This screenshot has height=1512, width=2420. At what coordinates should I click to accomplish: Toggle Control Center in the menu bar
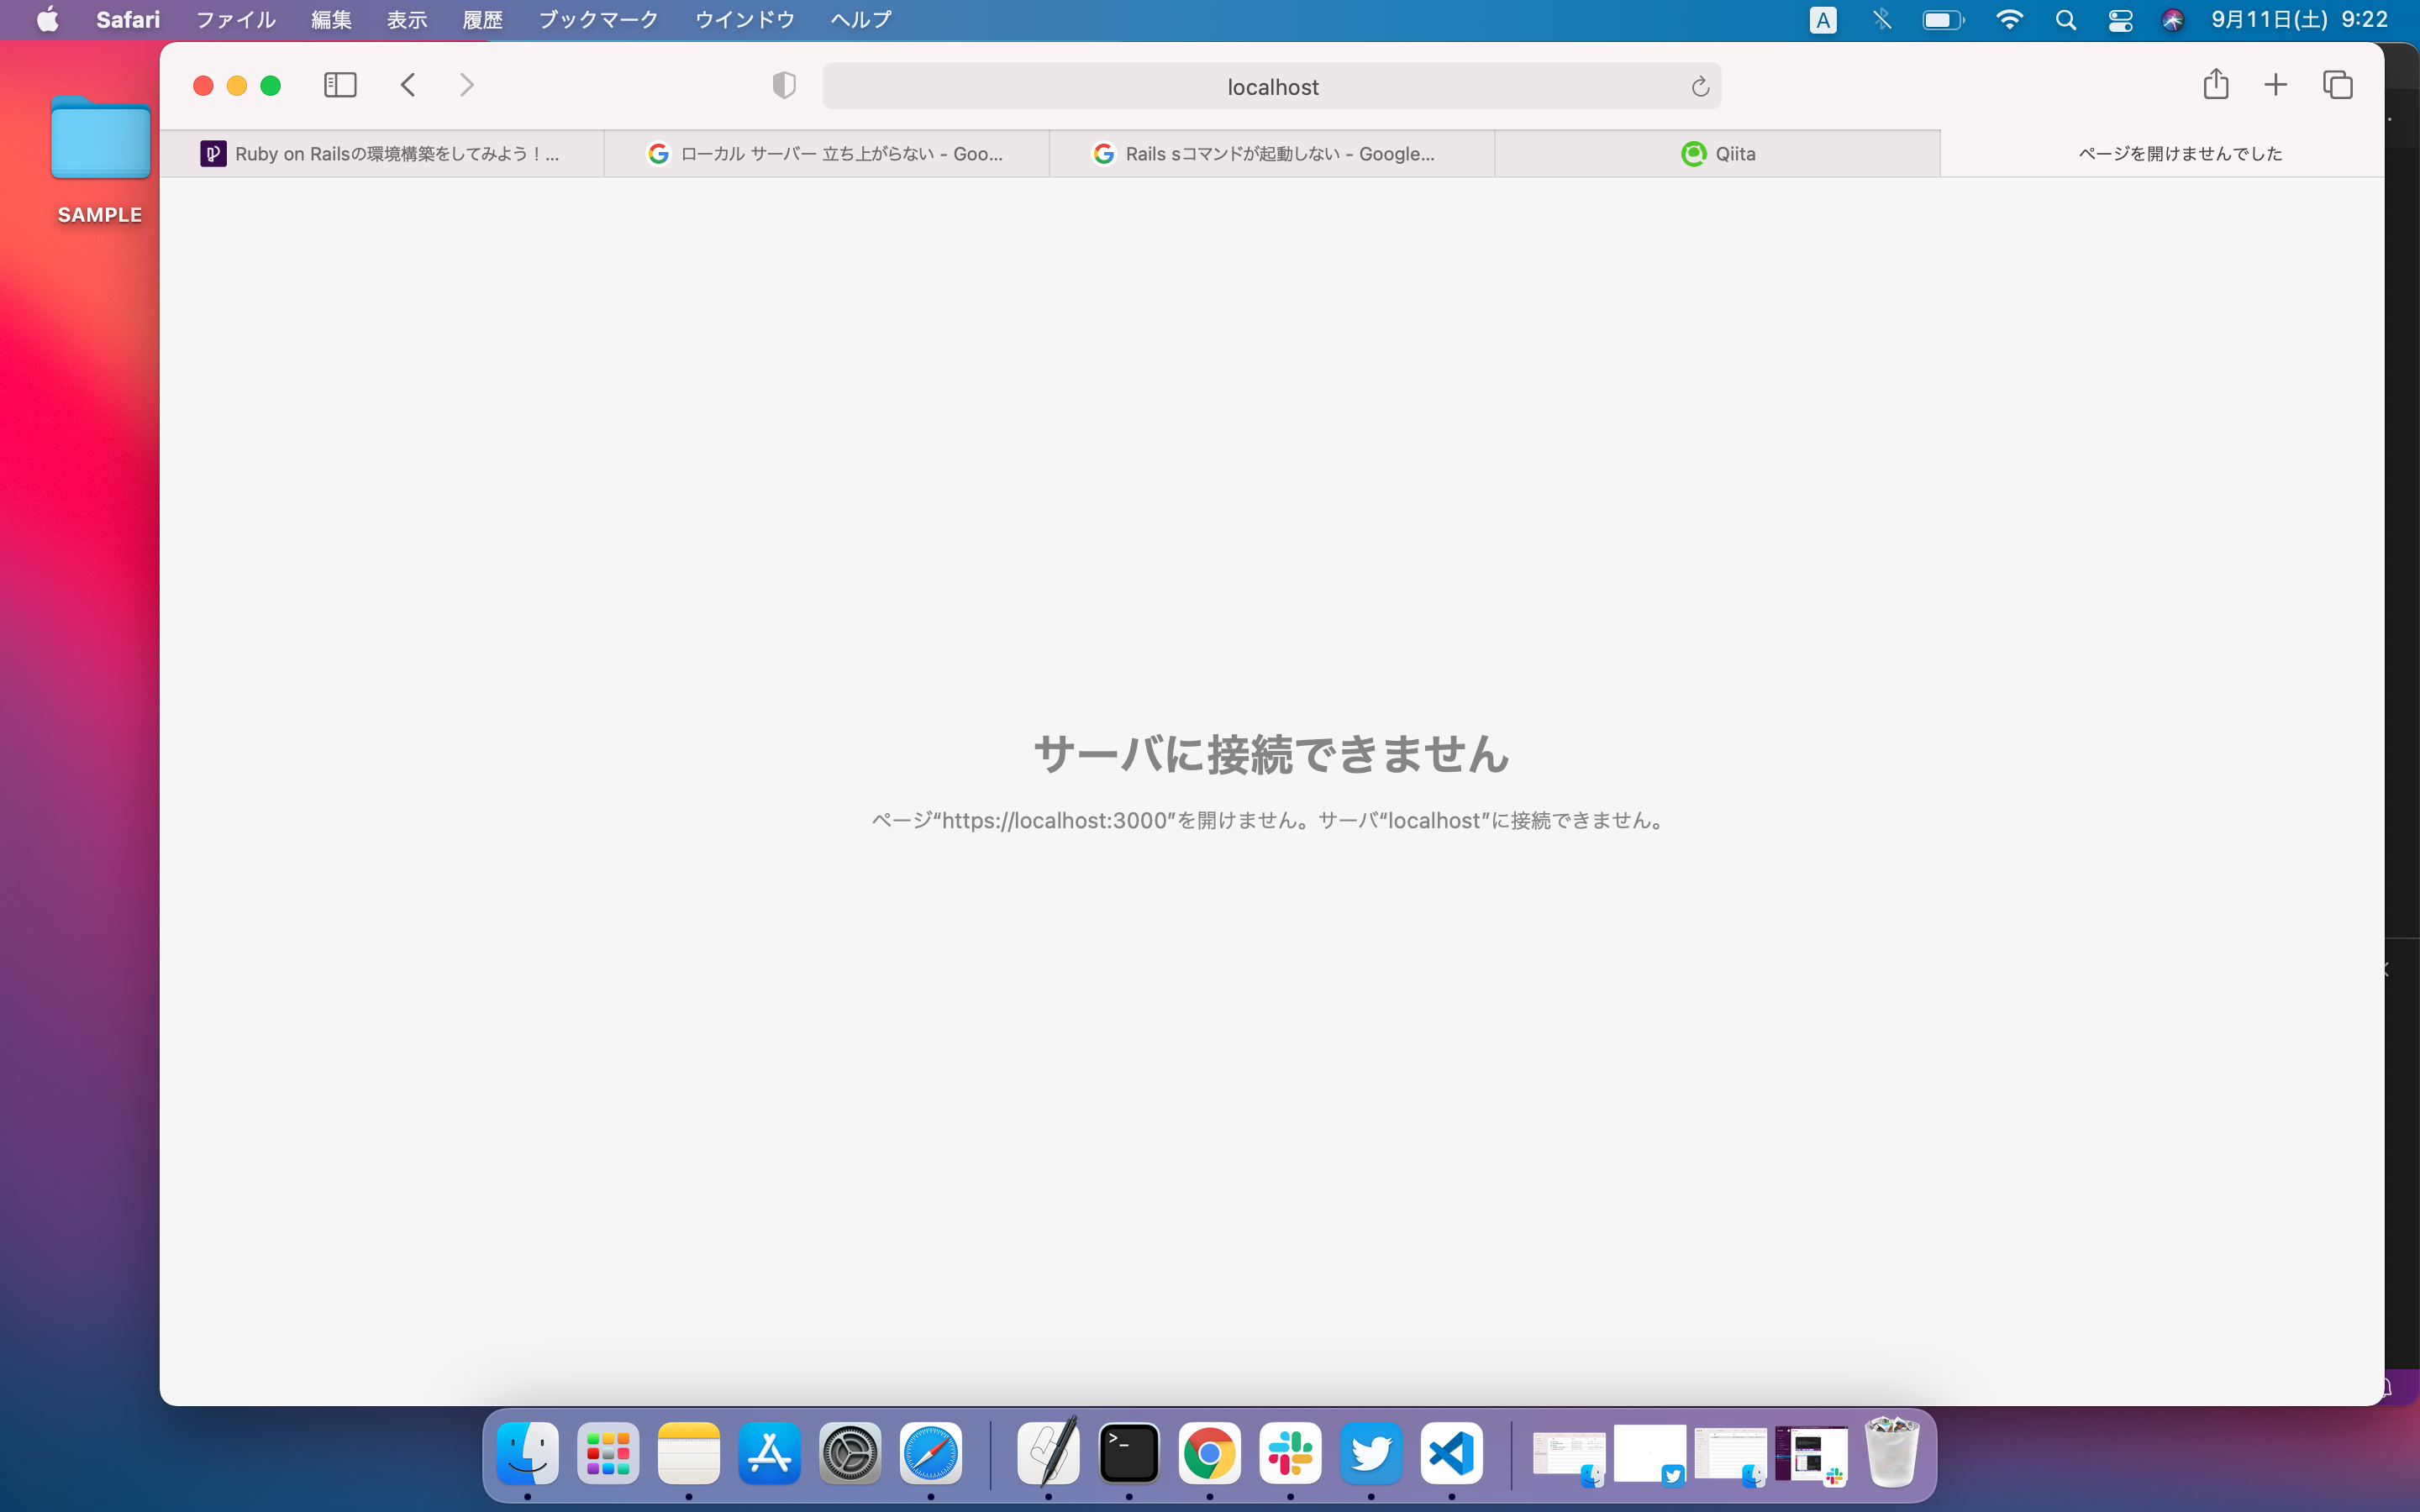point(2121,19)
